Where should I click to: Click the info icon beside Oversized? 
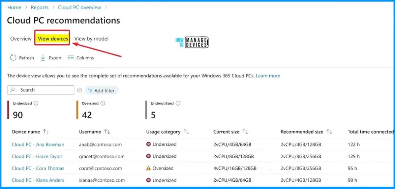point(103,103)
